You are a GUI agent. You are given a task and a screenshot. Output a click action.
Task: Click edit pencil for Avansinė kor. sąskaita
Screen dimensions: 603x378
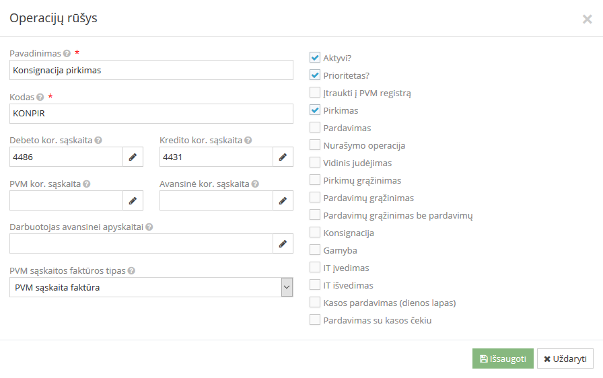pos(283,200)
